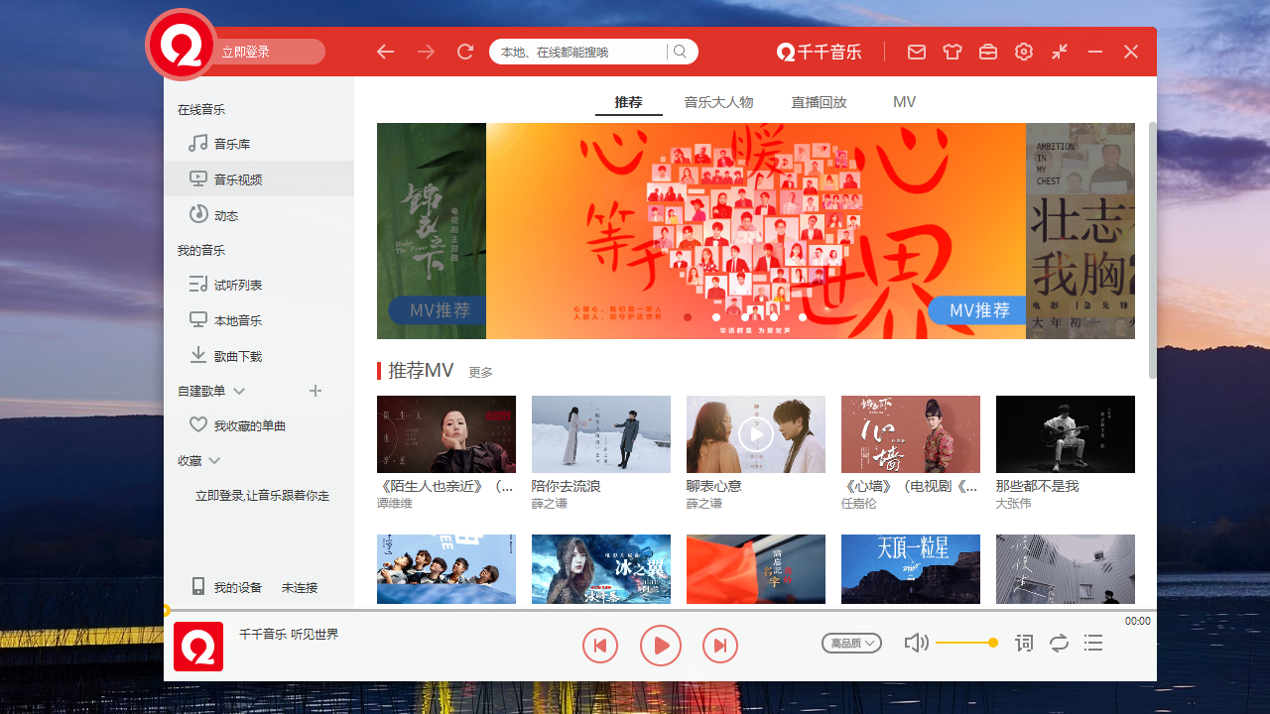Select 音乐视频 in the sidebar
This screenshot has height=714, width=1270.
pyautogui.click(x=259, y=179)
